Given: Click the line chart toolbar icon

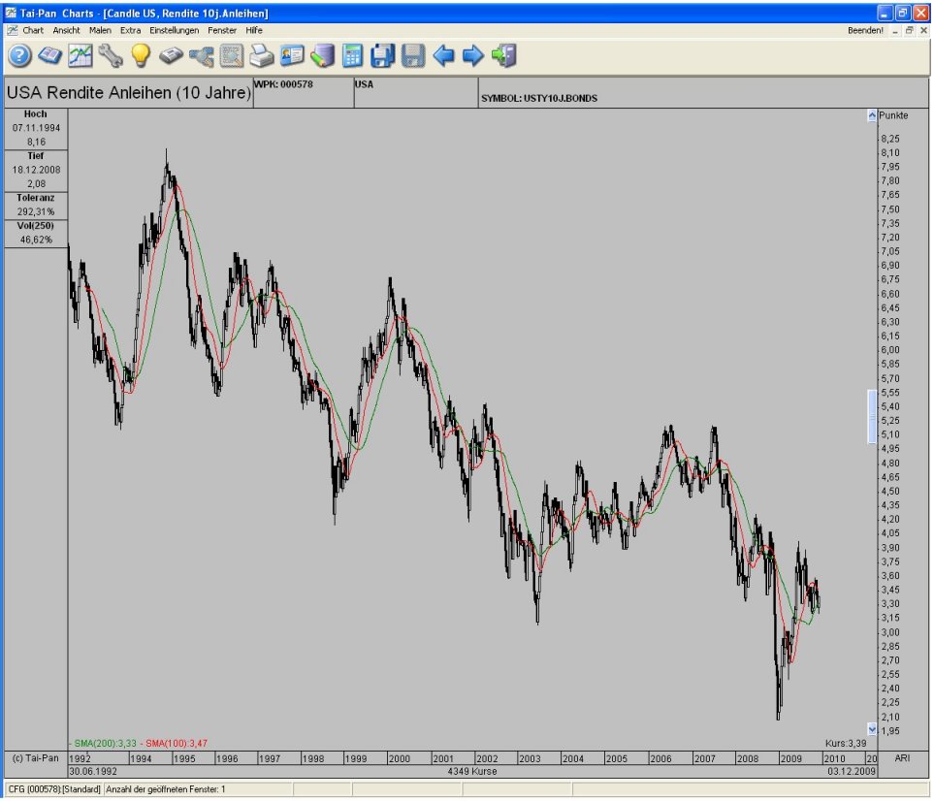Looking at the screenshot, I should click(x=80, y=56).
